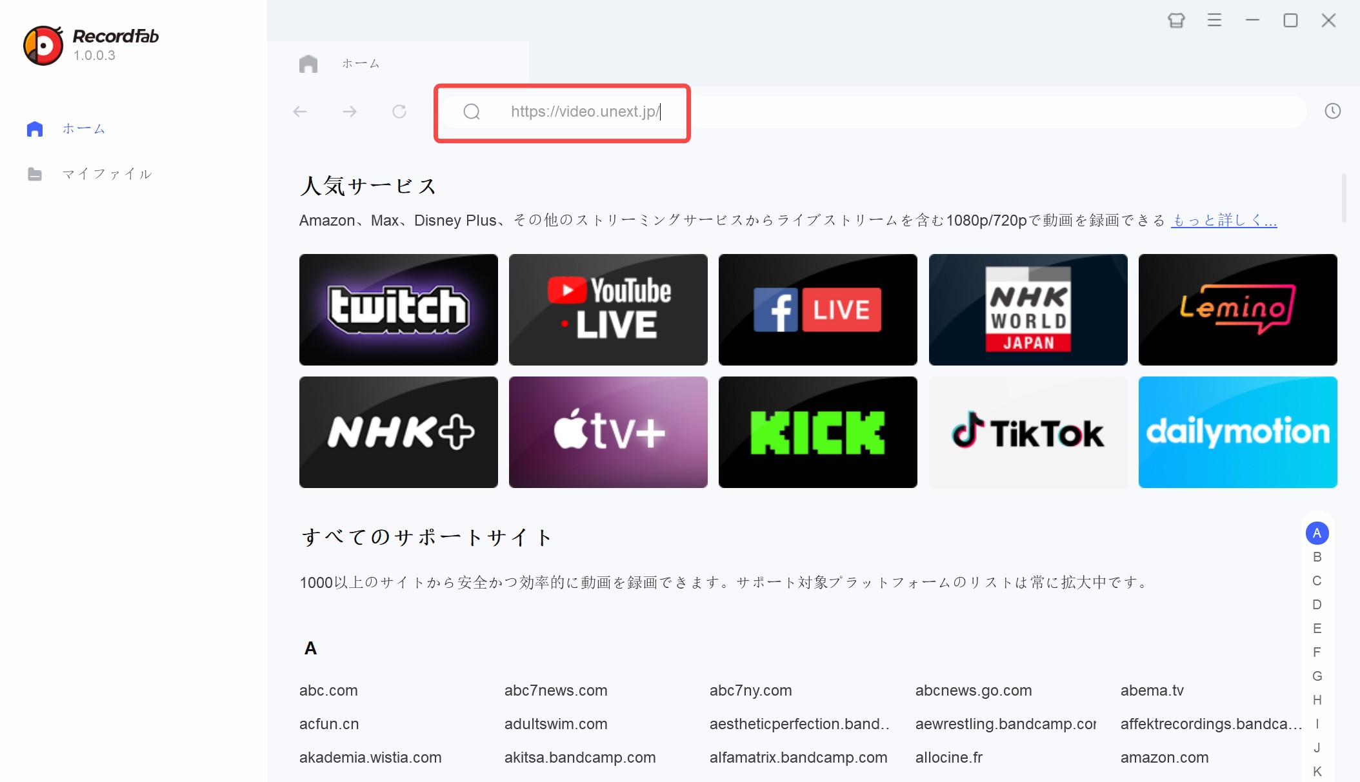Jump to letter D in index
The width and height of the screenshot is (1360, 782).
pos(1317,605)
